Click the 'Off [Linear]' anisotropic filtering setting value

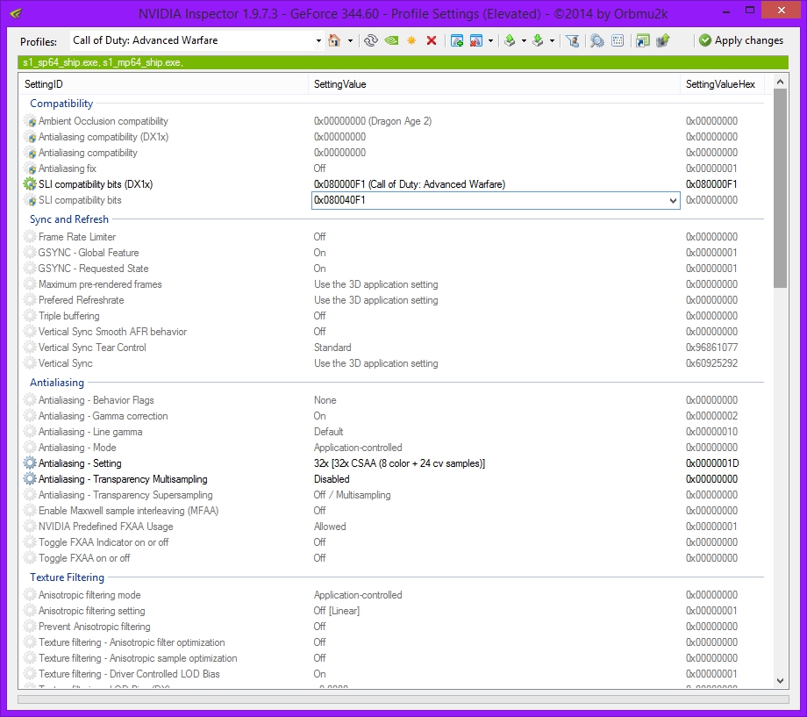(x=337, y=611)
